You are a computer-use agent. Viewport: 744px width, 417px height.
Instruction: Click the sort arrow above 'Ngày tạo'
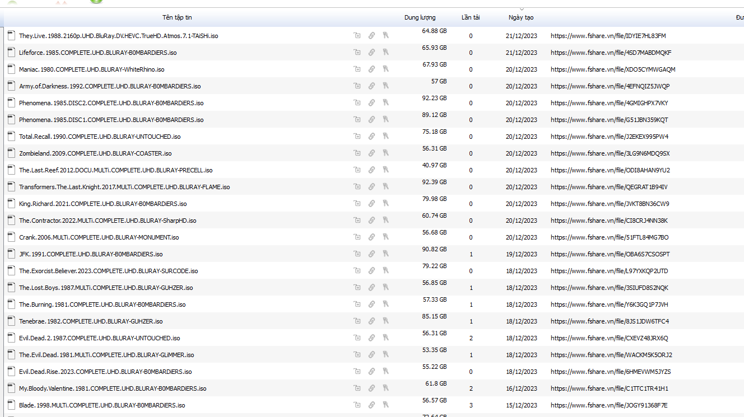click(522, 10)
